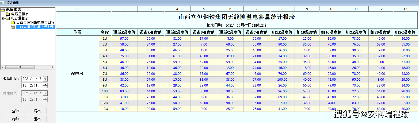Collapse the 电参量报表 tree node
This screenshot has width=419, height=123.
coord(3,18)
